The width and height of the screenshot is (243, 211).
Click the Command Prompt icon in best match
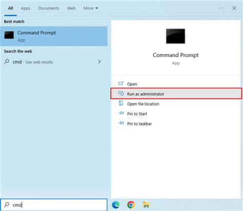point(9,35)
